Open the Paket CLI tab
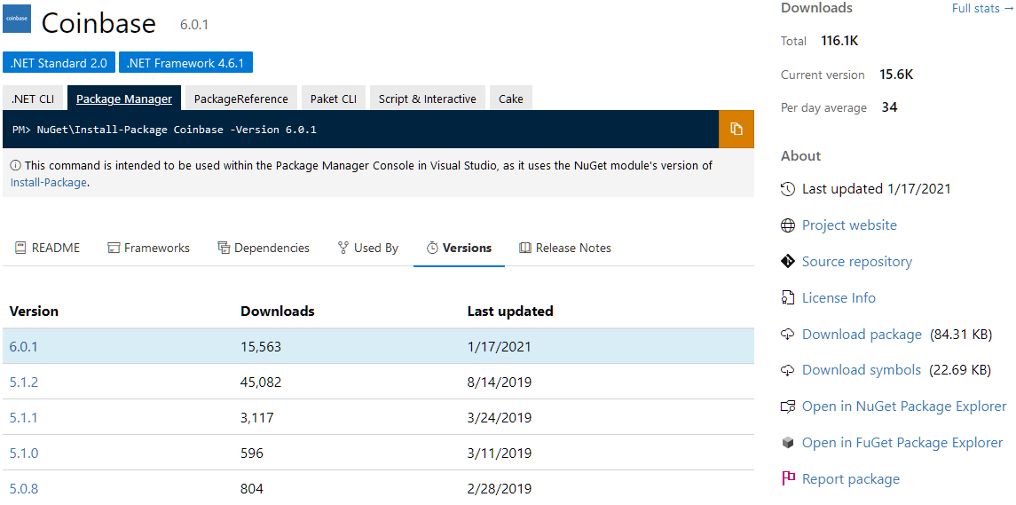Image resolution: width=1016 pixels, height=505 pixels. pyautogui.click(x=334, y=99)
